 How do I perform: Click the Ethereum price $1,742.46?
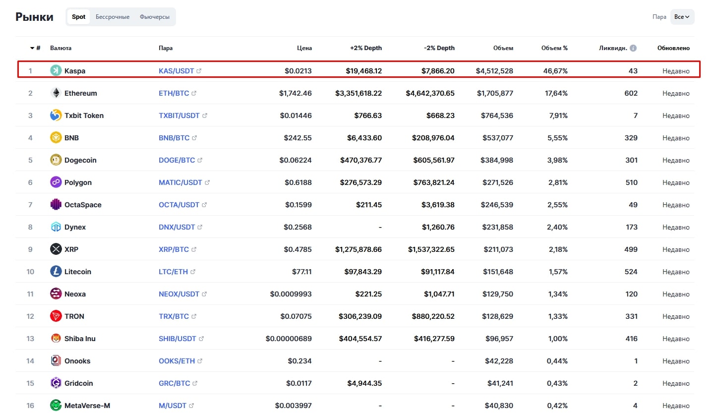tap(296, 93)
